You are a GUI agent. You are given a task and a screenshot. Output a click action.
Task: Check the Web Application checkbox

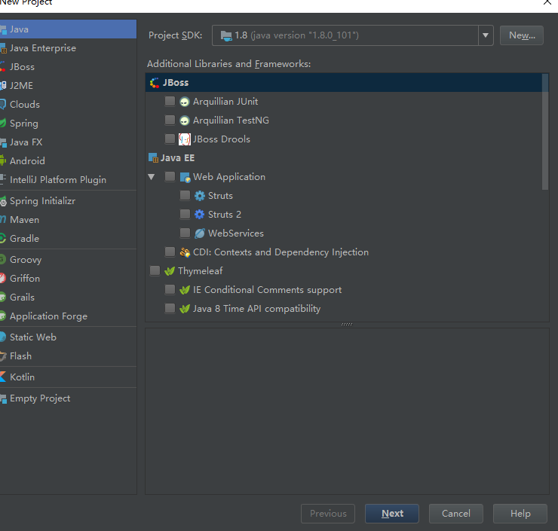[x=170, y=177]
